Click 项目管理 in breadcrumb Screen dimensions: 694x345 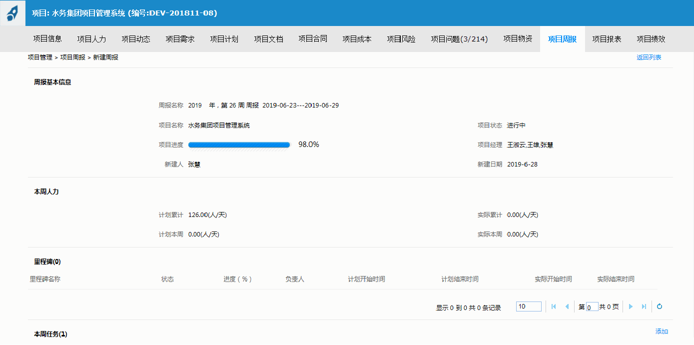[40, 57]
